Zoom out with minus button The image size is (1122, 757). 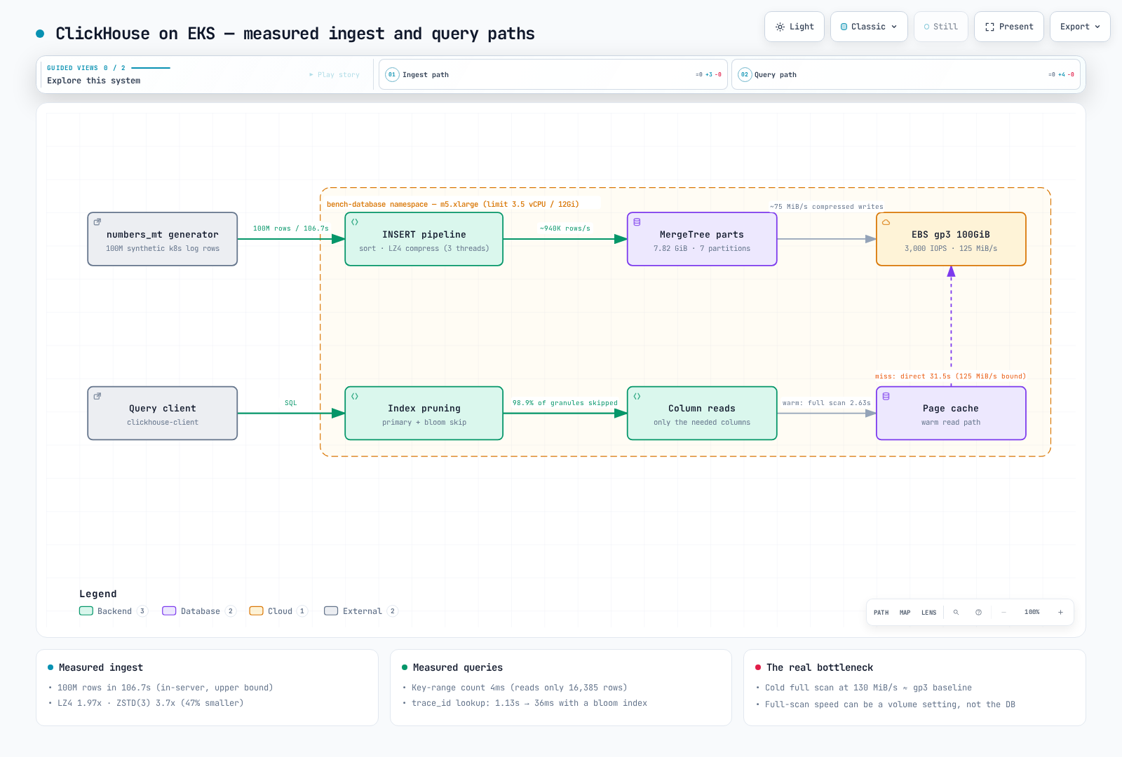click(x=1003, y=613)
